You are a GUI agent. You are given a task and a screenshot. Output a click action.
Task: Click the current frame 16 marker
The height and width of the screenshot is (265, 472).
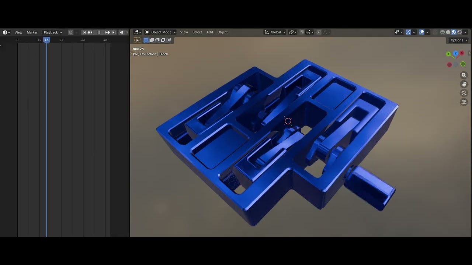pyautogui.click(x=46, y=40)
